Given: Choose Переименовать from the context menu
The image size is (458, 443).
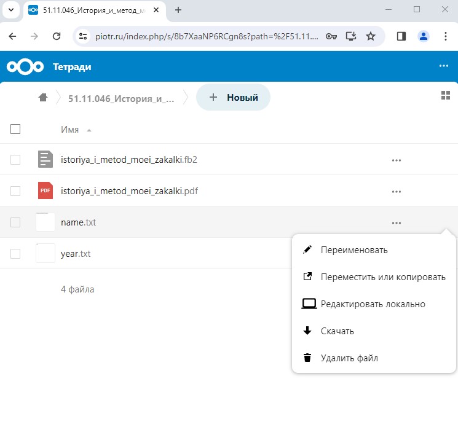Looking at the screenshot, I should point(353,250).
